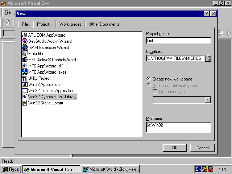Image resolution: width=232 pixels, height=174 pixels.
Task: Open the Windows Start (Пуск) button
Action: (11, 169)
